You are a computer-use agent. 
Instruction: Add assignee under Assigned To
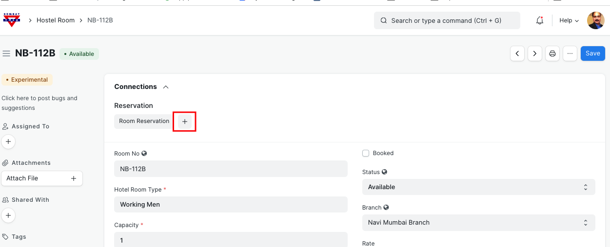coord(8,141)
